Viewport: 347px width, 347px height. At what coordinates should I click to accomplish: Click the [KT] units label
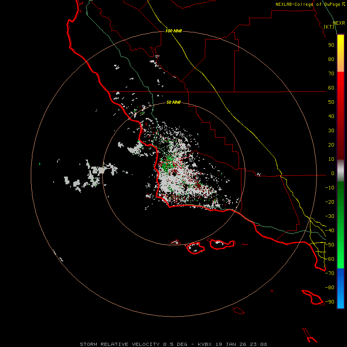pyautogui.click(x=329, y=27)
